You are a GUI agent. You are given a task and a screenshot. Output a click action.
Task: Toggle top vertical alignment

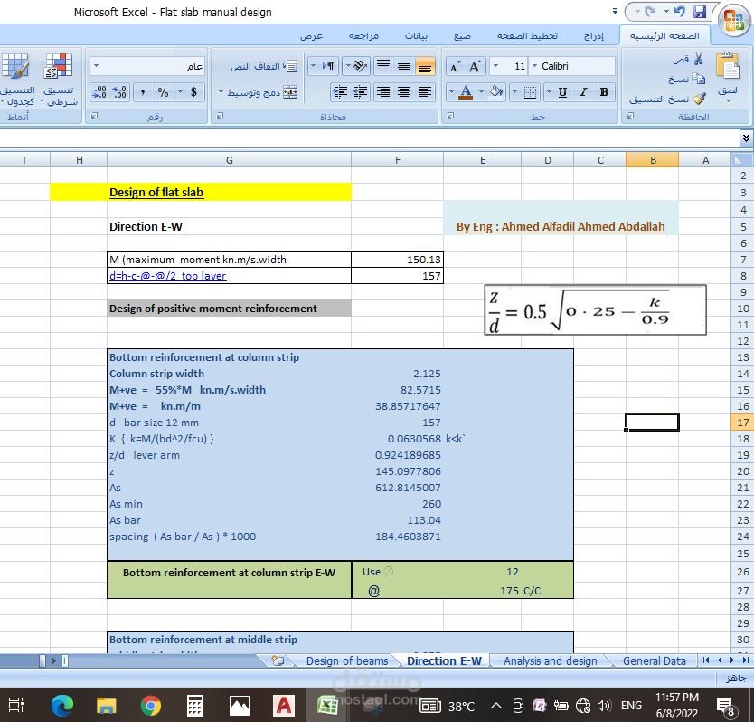(x=383, y=66)
